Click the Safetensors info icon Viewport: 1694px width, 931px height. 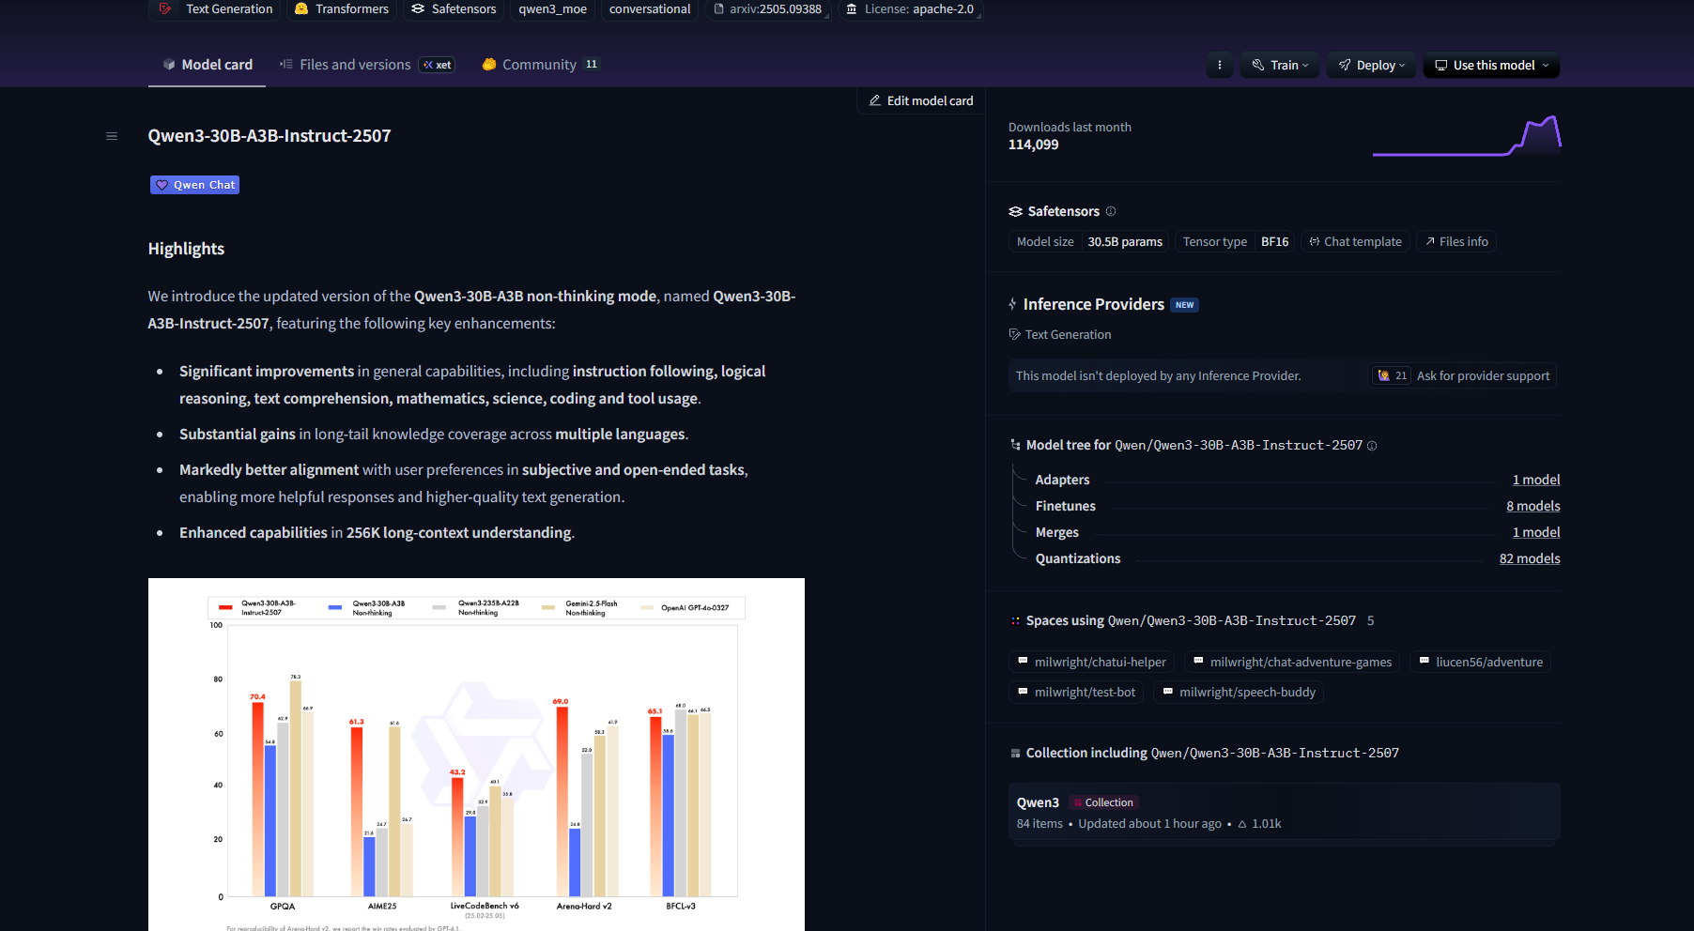[1111, 211]
